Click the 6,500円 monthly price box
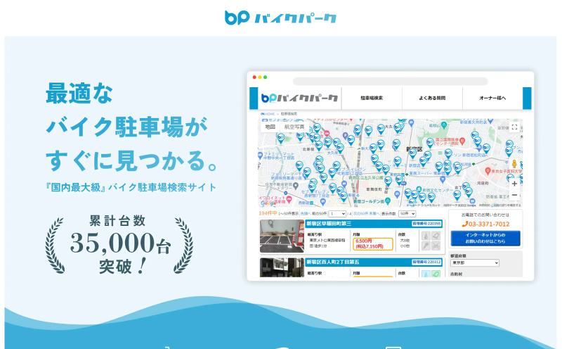This screenshot has height=349, width=562. pyautogui.click(x=373, y=243)
